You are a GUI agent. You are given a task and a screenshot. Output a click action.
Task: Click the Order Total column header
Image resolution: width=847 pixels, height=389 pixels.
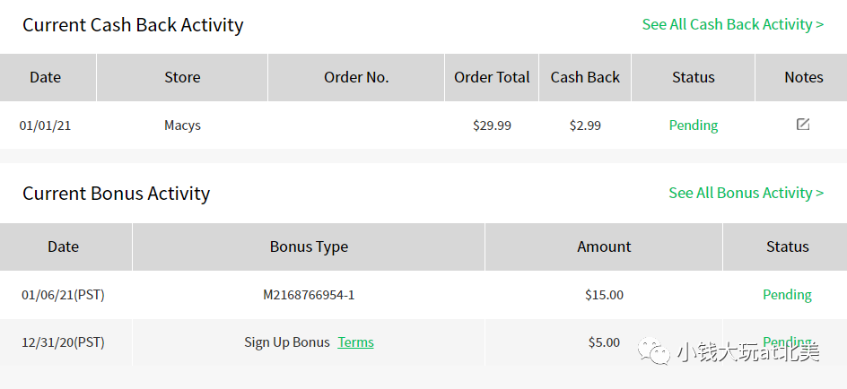492,77
